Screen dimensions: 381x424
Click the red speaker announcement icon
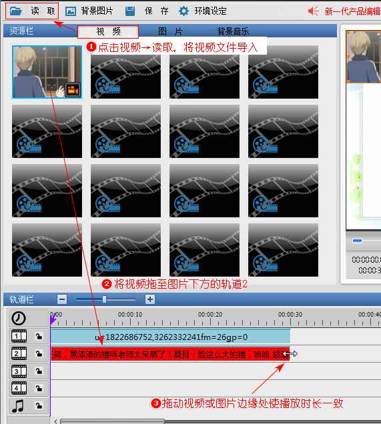click(314, 11)
